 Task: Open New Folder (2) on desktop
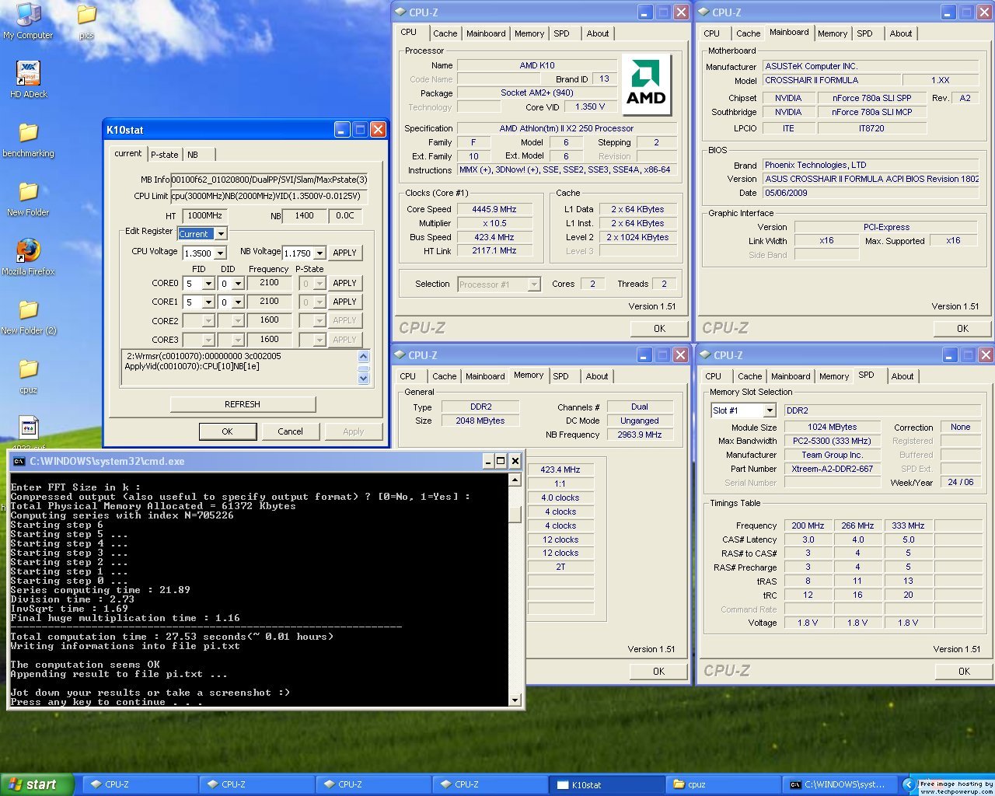(x=28, y=316)
